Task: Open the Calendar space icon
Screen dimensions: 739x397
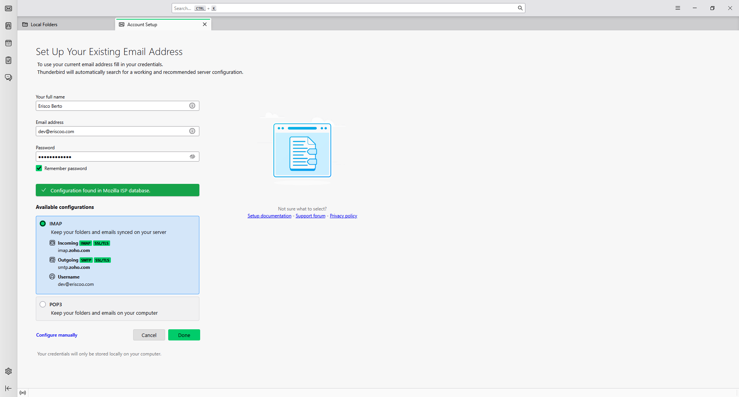Action: coord(8,43)
